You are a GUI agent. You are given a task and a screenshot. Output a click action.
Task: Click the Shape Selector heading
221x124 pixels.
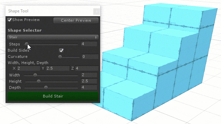(25, 30)
